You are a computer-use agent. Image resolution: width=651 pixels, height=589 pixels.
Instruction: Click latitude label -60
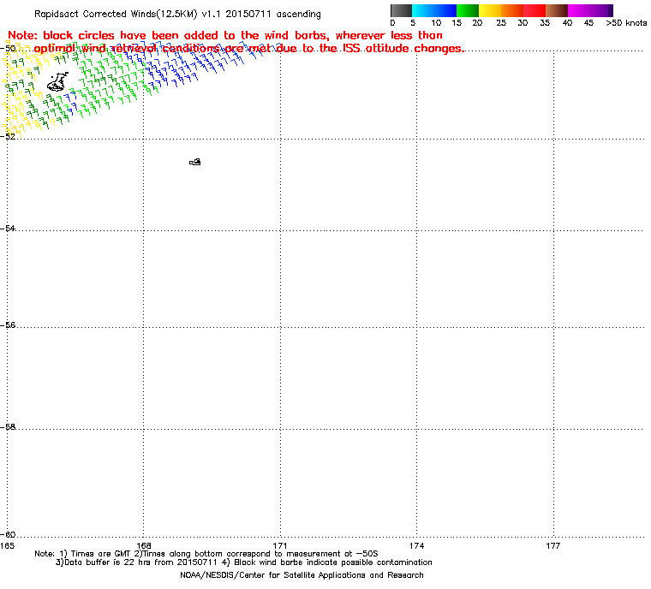8,534
